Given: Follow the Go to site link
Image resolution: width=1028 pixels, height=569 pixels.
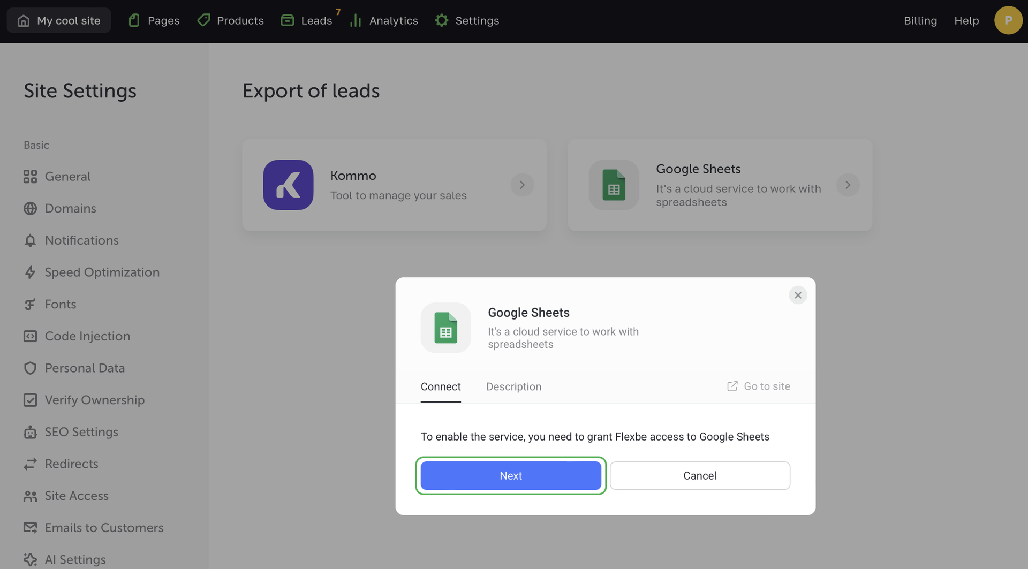Looking at the screenshot, I should [x=759, y=386].
